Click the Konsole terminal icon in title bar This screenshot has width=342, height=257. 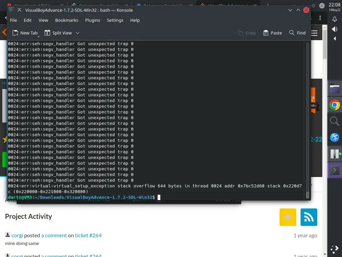click(11, 10)
